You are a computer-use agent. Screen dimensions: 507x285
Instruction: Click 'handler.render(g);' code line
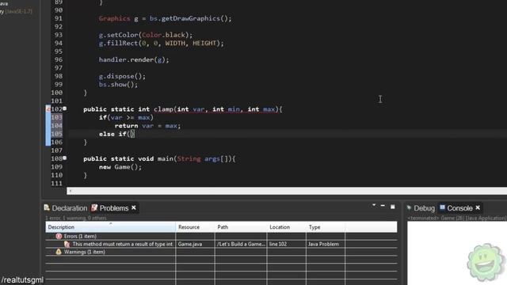(x=134, y=60)
